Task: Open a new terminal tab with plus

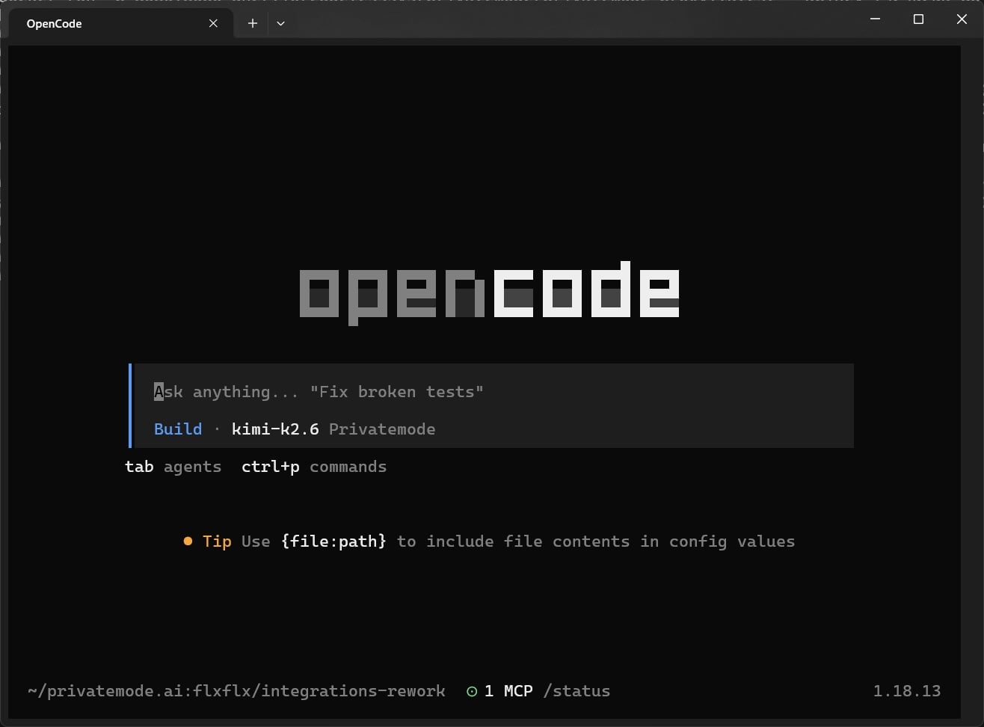Action: point(253,23)
